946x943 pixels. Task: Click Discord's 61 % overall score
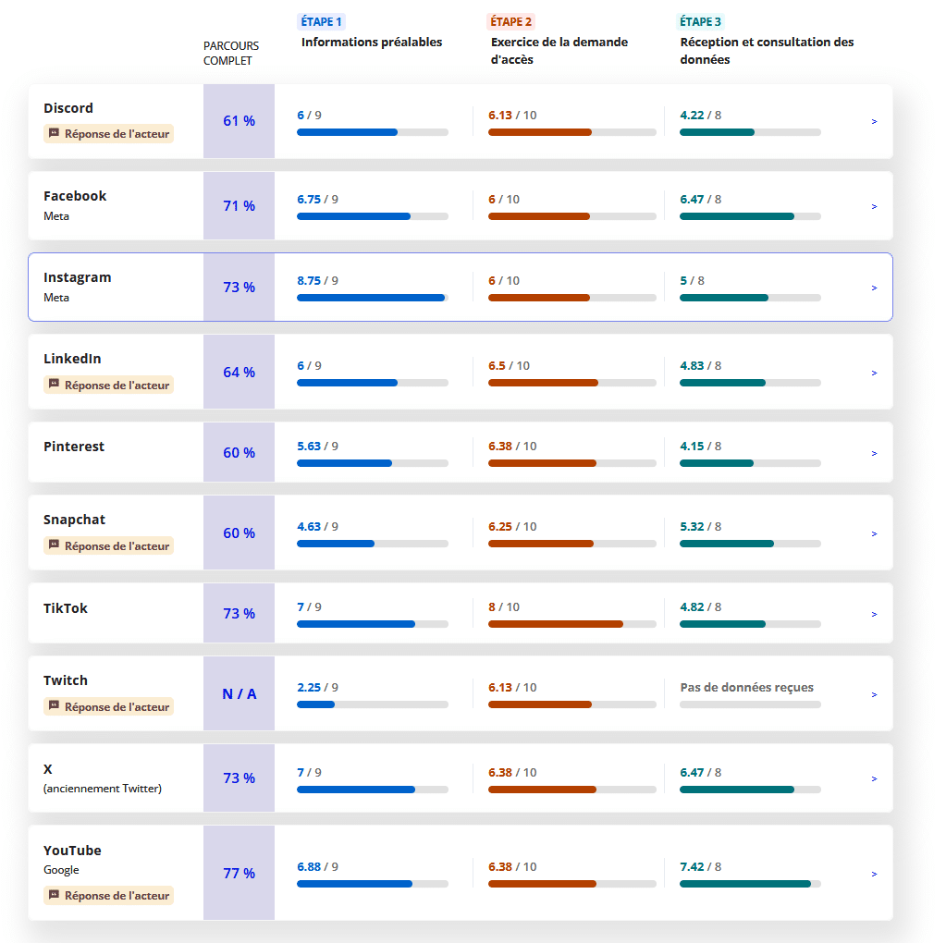pos(239,121)
